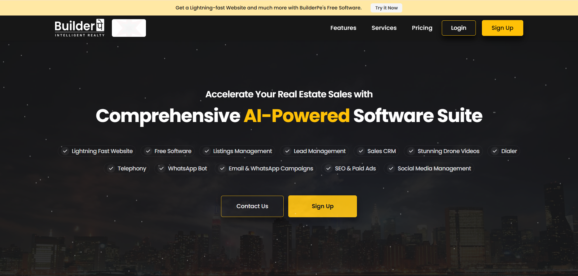Click the BuilderPe Intelligent Realty logo
This screenshot has width=578, height=276.
coord(80,28)
